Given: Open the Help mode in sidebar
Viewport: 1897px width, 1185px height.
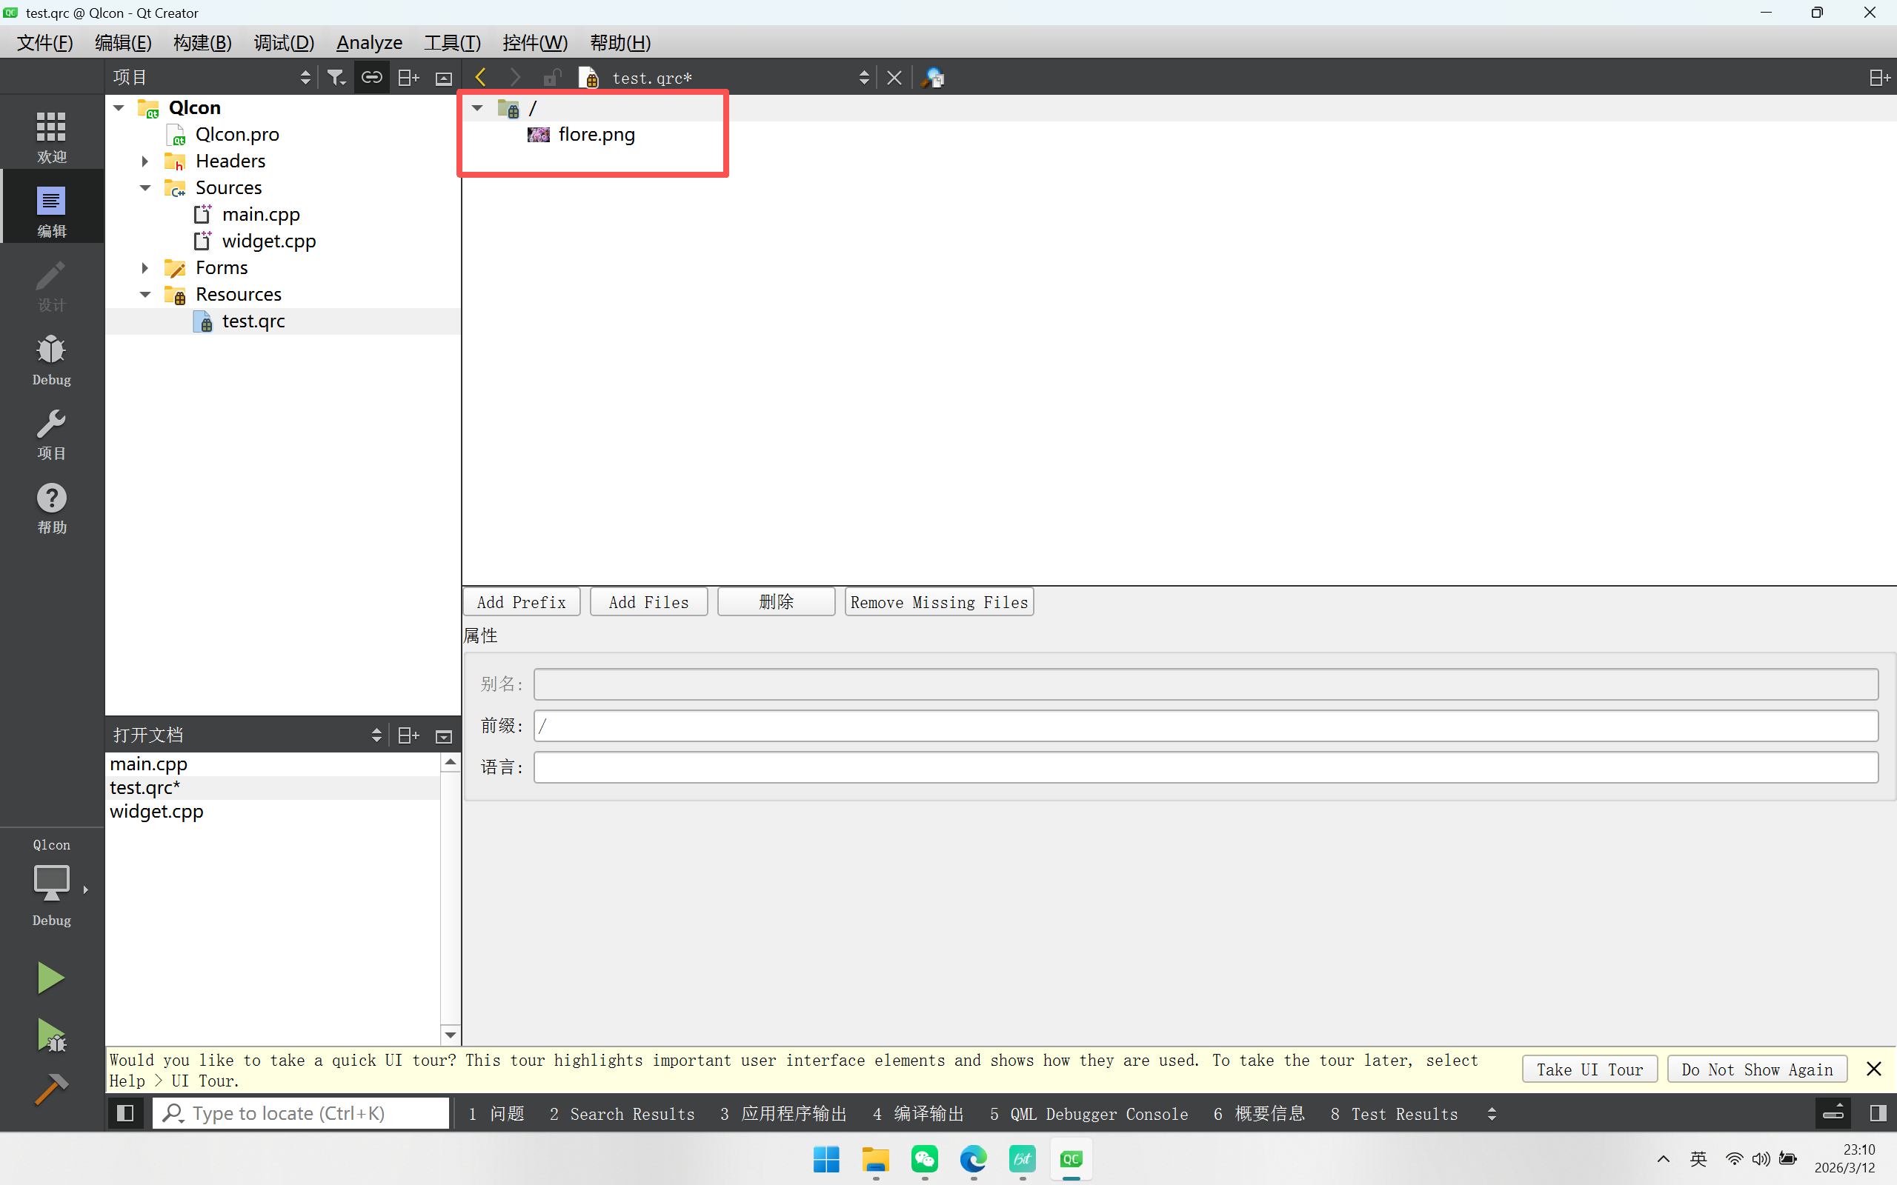Looking at the screenshot, I should tap(51, 507).
